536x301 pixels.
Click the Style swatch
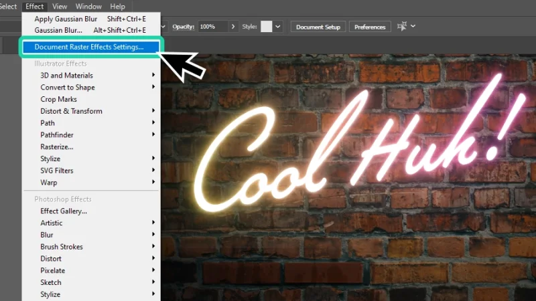(x=266, y=27)
